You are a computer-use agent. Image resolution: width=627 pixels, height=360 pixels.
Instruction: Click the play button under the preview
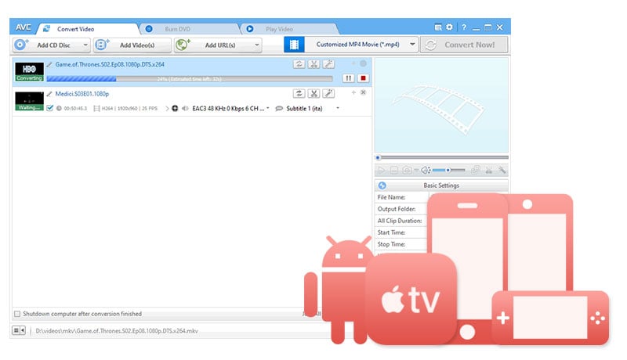click(382, 171)
